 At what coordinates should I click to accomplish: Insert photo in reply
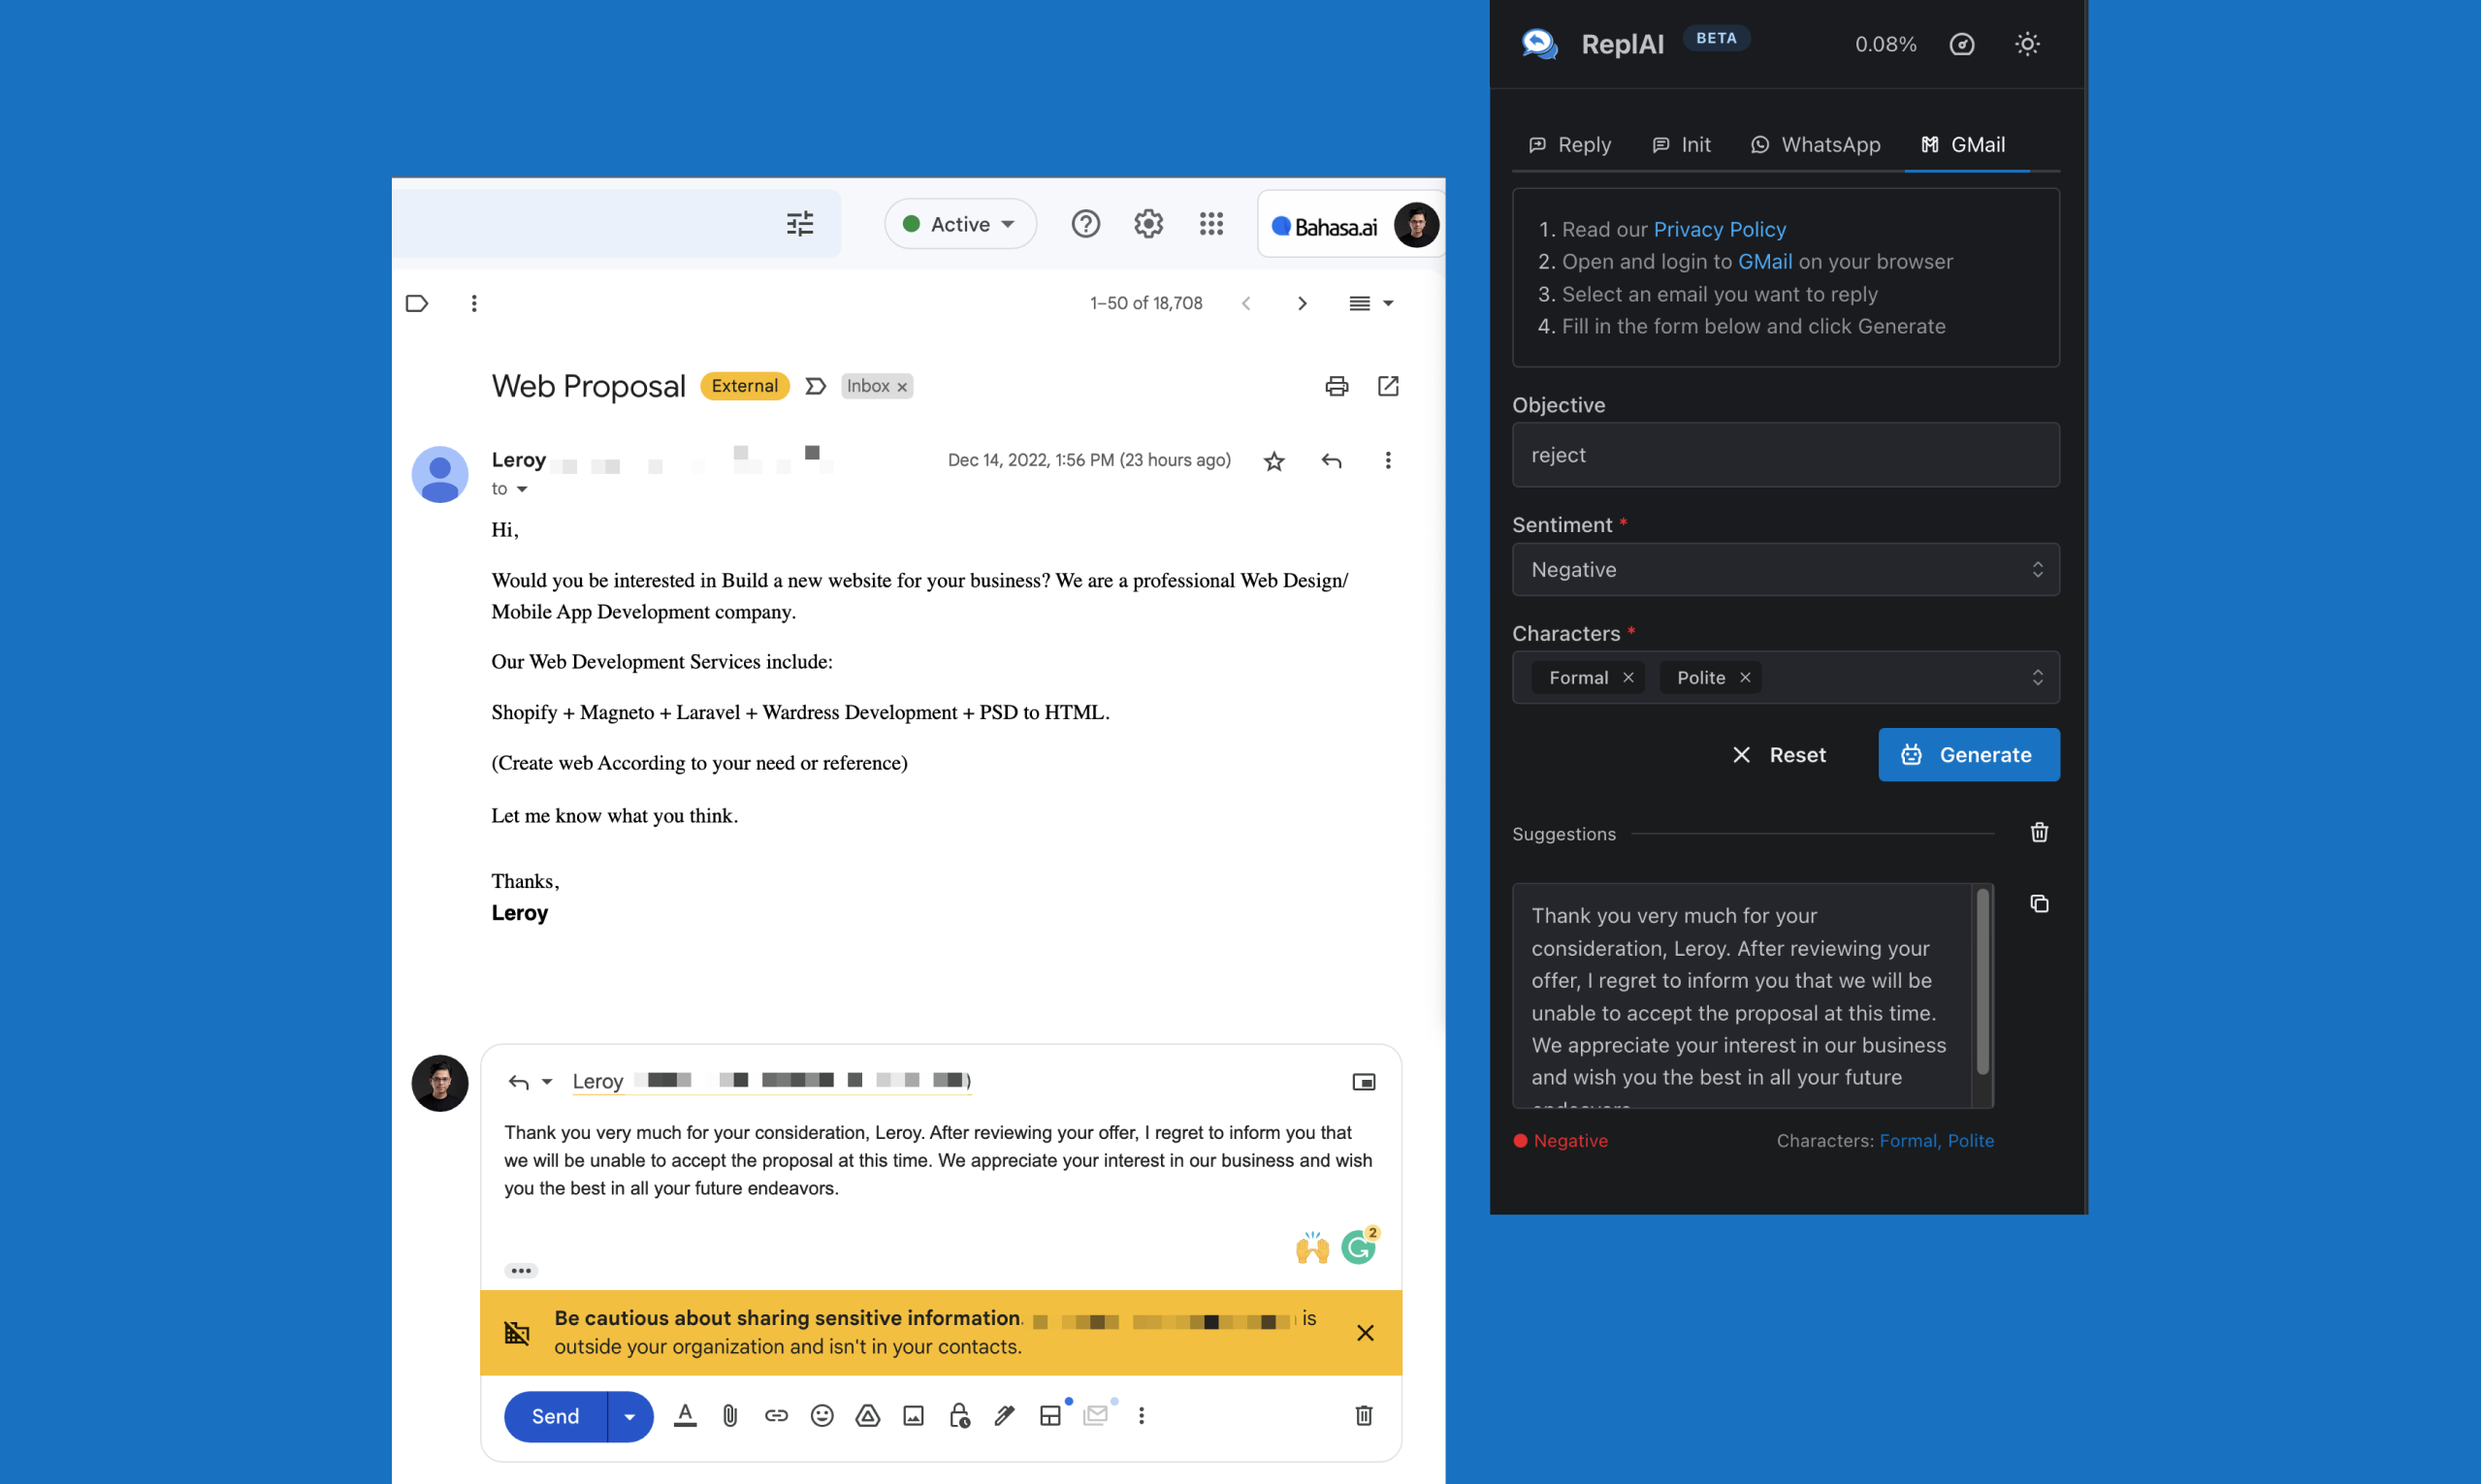tap(914, 1415)
